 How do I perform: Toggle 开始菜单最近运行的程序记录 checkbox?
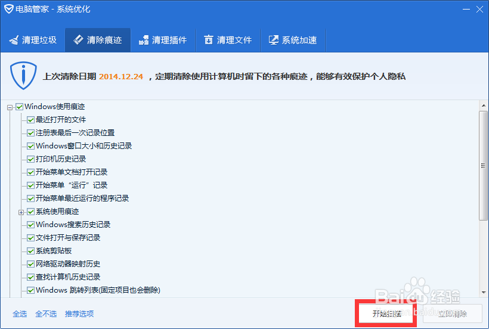pyautogui.click(x=30, y=198)
